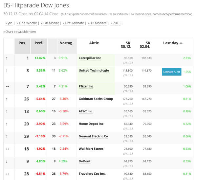The width and height of the screenshot is (197, 180).
Task: Select the 12 Monate period
Action: tap(98, 23)
